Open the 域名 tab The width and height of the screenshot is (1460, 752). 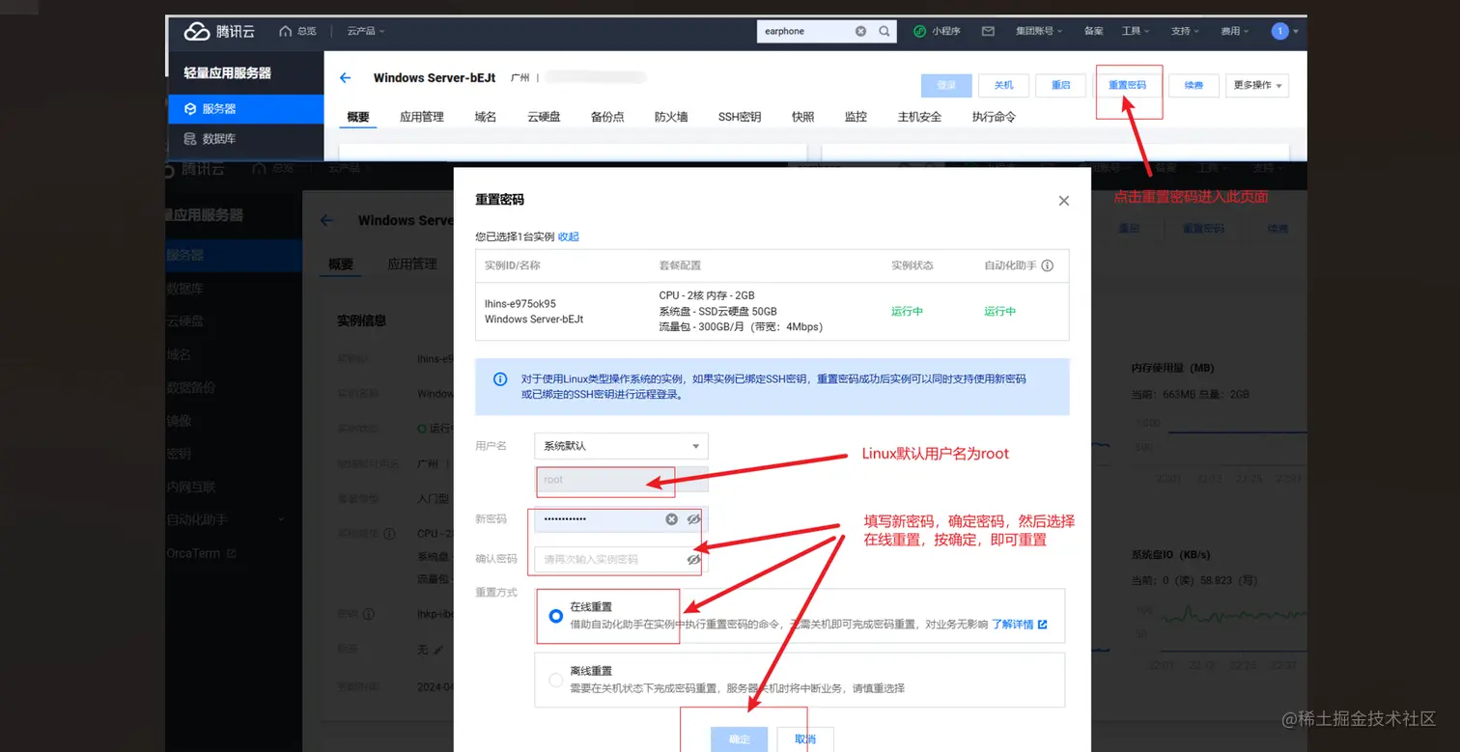click(x=486, y=117)
